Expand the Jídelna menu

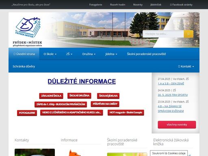[x=111, y=54]
